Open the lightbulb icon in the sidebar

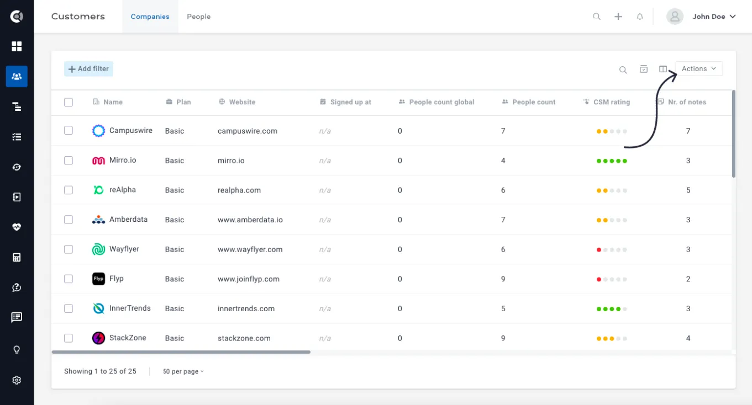(x=17, y=350)
